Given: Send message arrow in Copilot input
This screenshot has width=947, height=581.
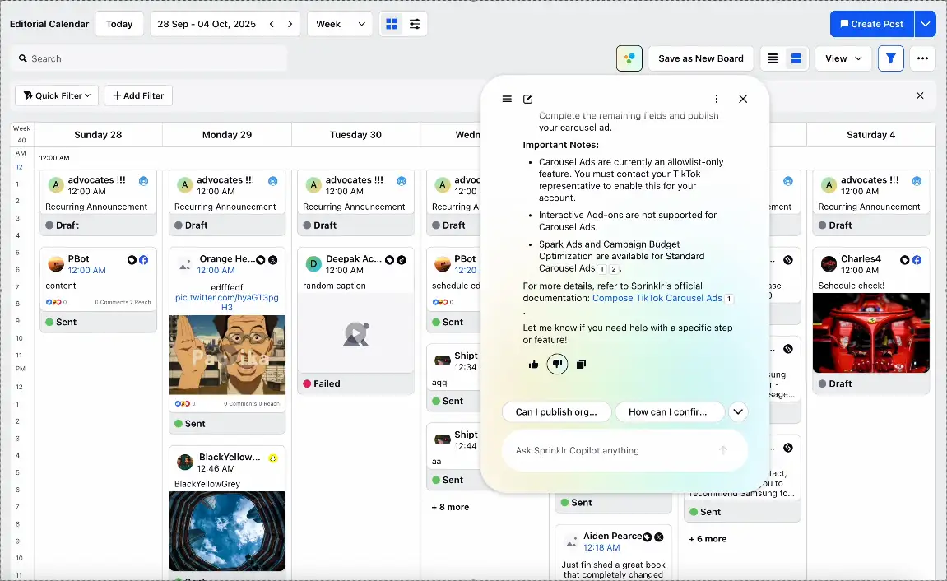Looking at the screenshot, I should (x=723, y=450).
